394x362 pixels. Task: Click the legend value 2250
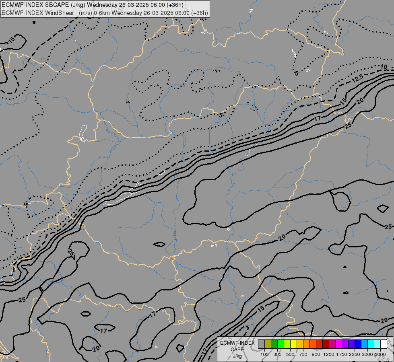tap(355, 354)
